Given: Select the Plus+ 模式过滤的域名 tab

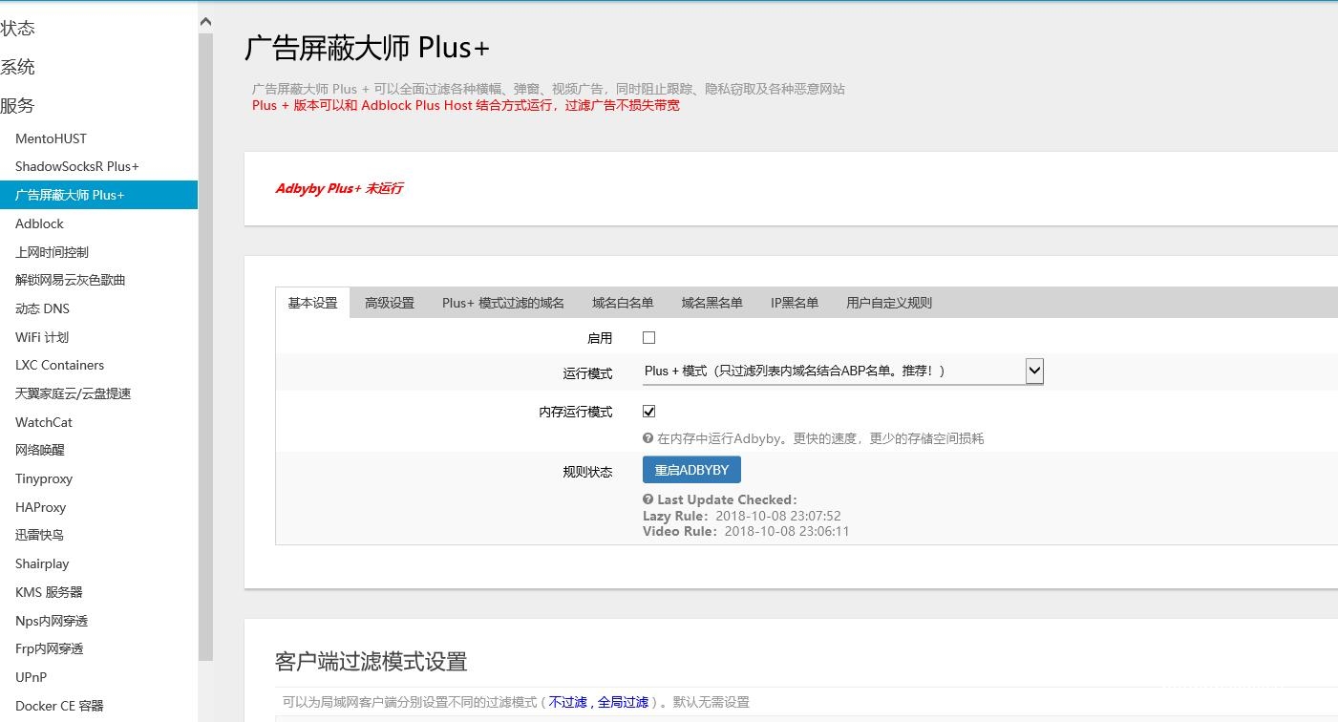Looking at the screenshot, I should [x=503, y=303].
